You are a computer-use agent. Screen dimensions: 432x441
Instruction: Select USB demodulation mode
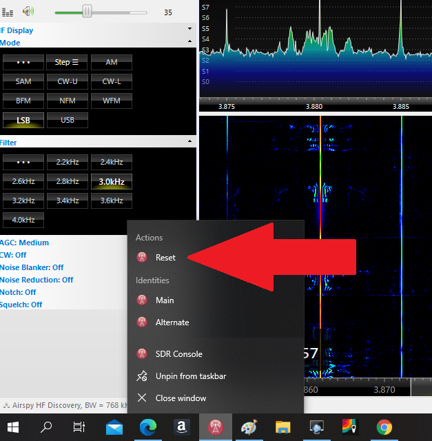(68, 120)
